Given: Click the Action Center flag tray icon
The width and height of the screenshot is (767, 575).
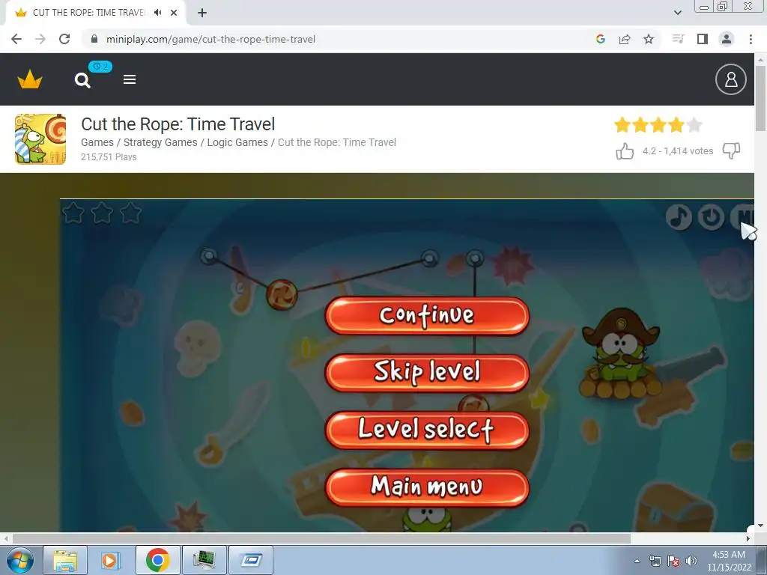Looking at the screenshot, I should 673,561.
